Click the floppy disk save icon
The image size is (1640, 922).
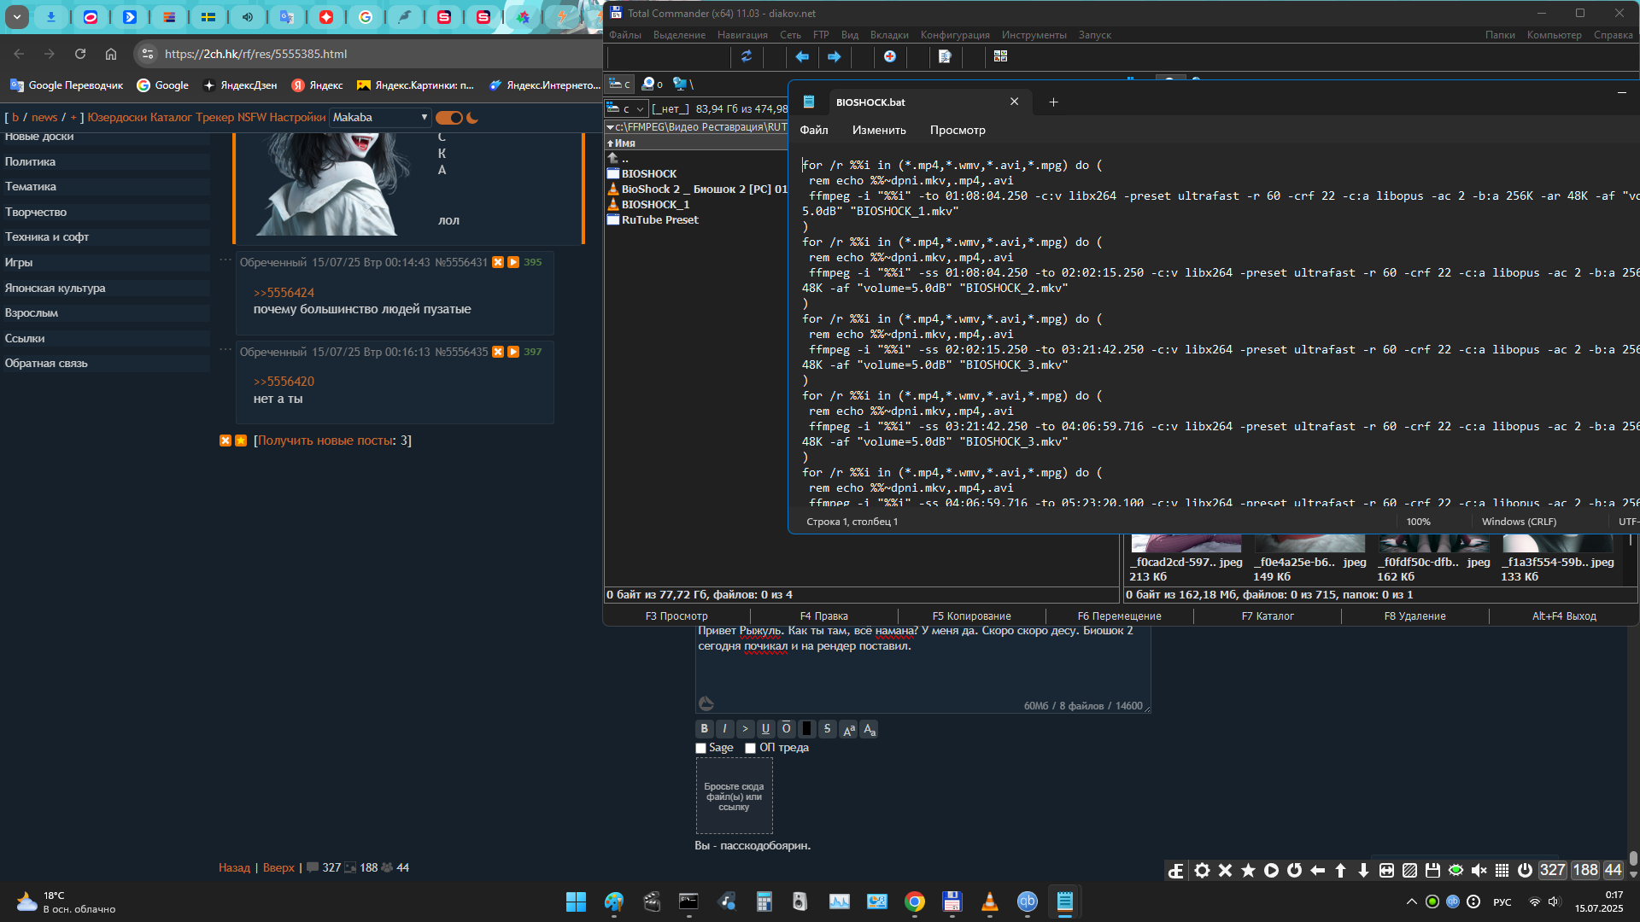pos(1432,870)
